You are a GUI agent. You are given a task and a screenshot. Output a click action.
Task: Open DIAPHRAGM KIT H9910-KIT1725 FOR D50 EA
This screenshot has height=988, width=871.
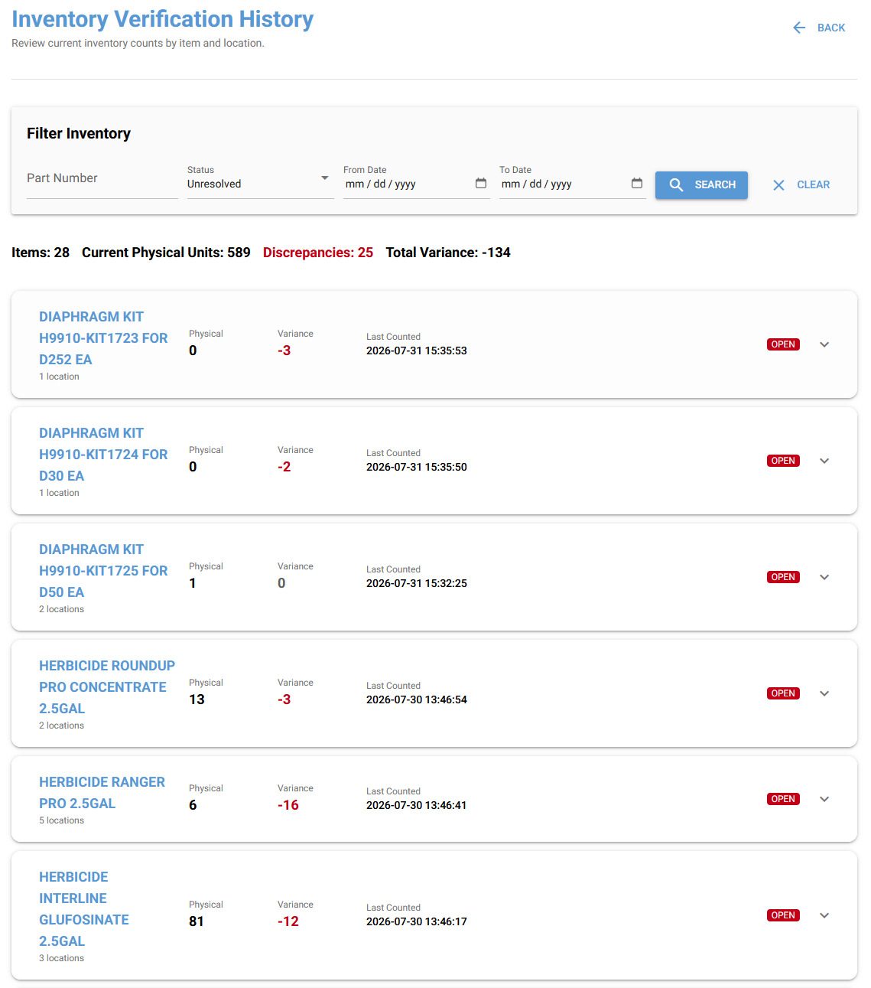pyautogui.click(x=103, y=571)
